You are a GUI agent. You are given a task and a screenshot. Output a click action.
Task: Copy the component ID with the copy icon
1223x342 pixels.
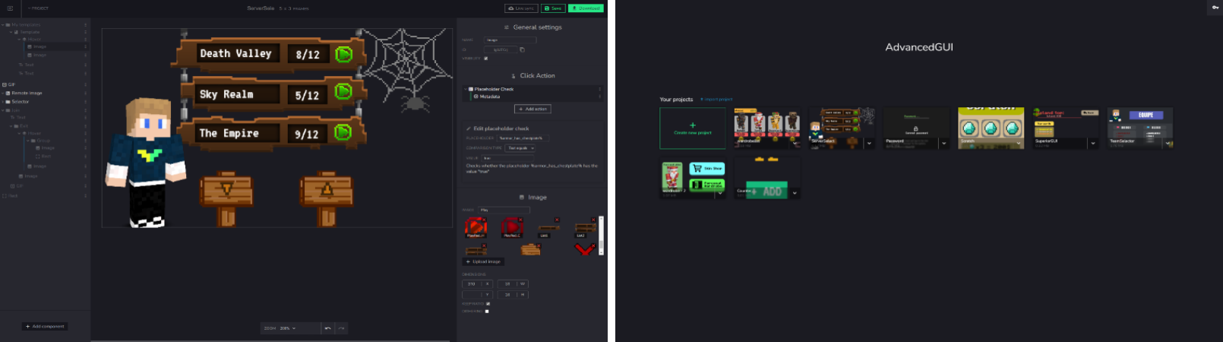pyautogui.click(x=522, y=50)
